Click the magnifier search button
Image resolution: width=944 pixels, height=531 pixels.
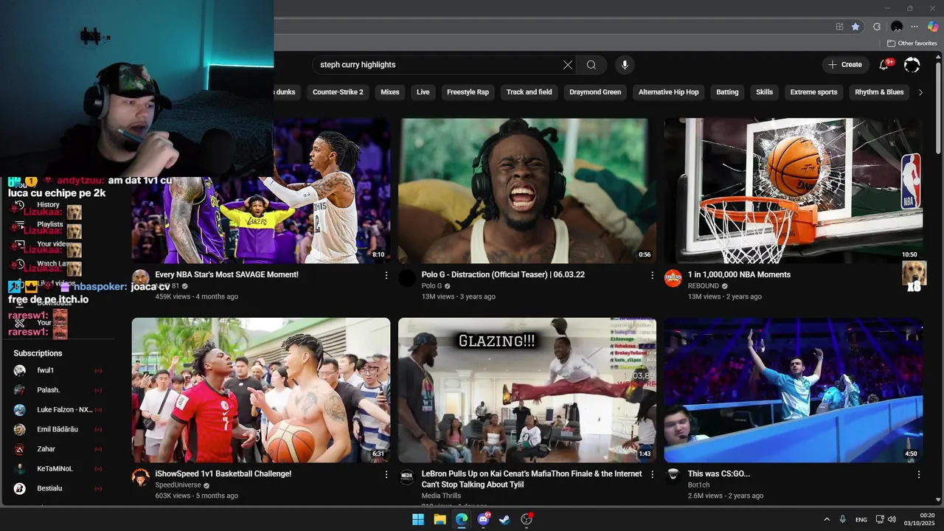click(591, 65)
